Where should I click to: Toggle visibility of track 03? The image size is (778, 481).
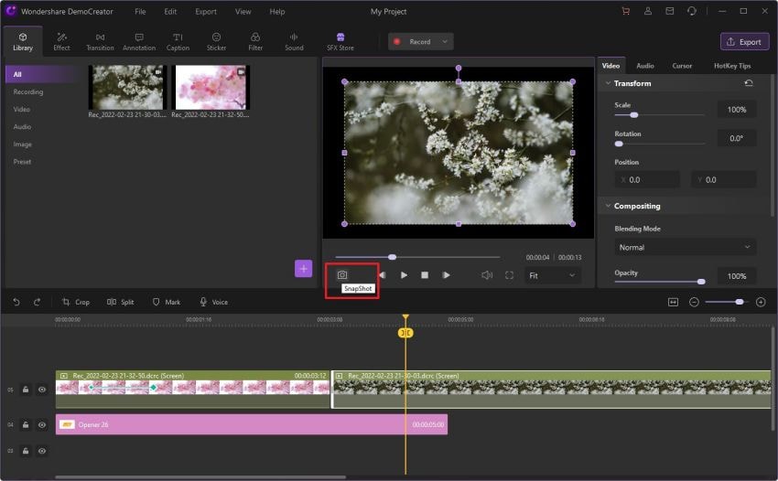[42, 451]
